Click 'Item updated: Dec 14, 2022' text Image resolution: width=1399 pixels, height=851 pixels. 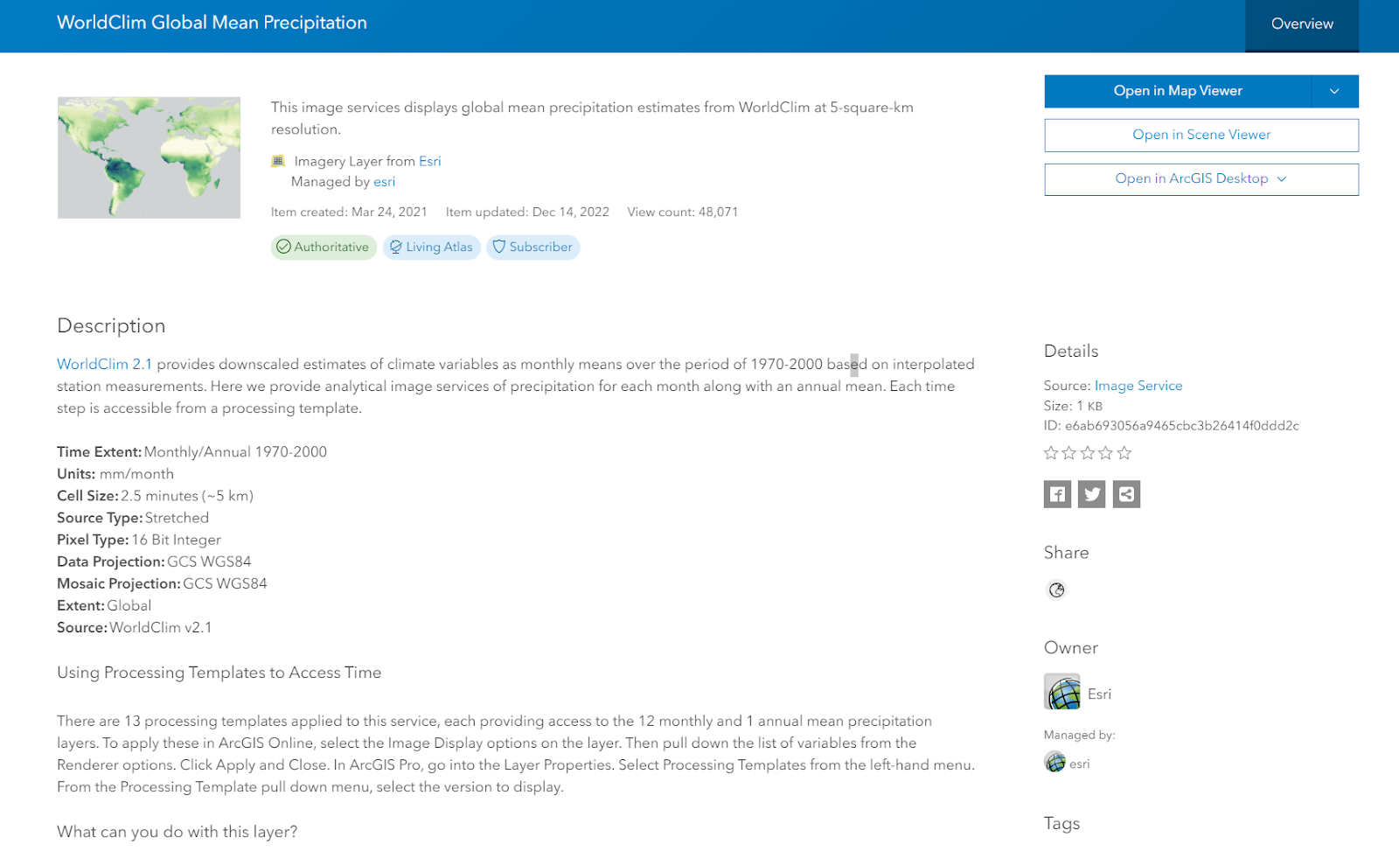tap(527, 212)
